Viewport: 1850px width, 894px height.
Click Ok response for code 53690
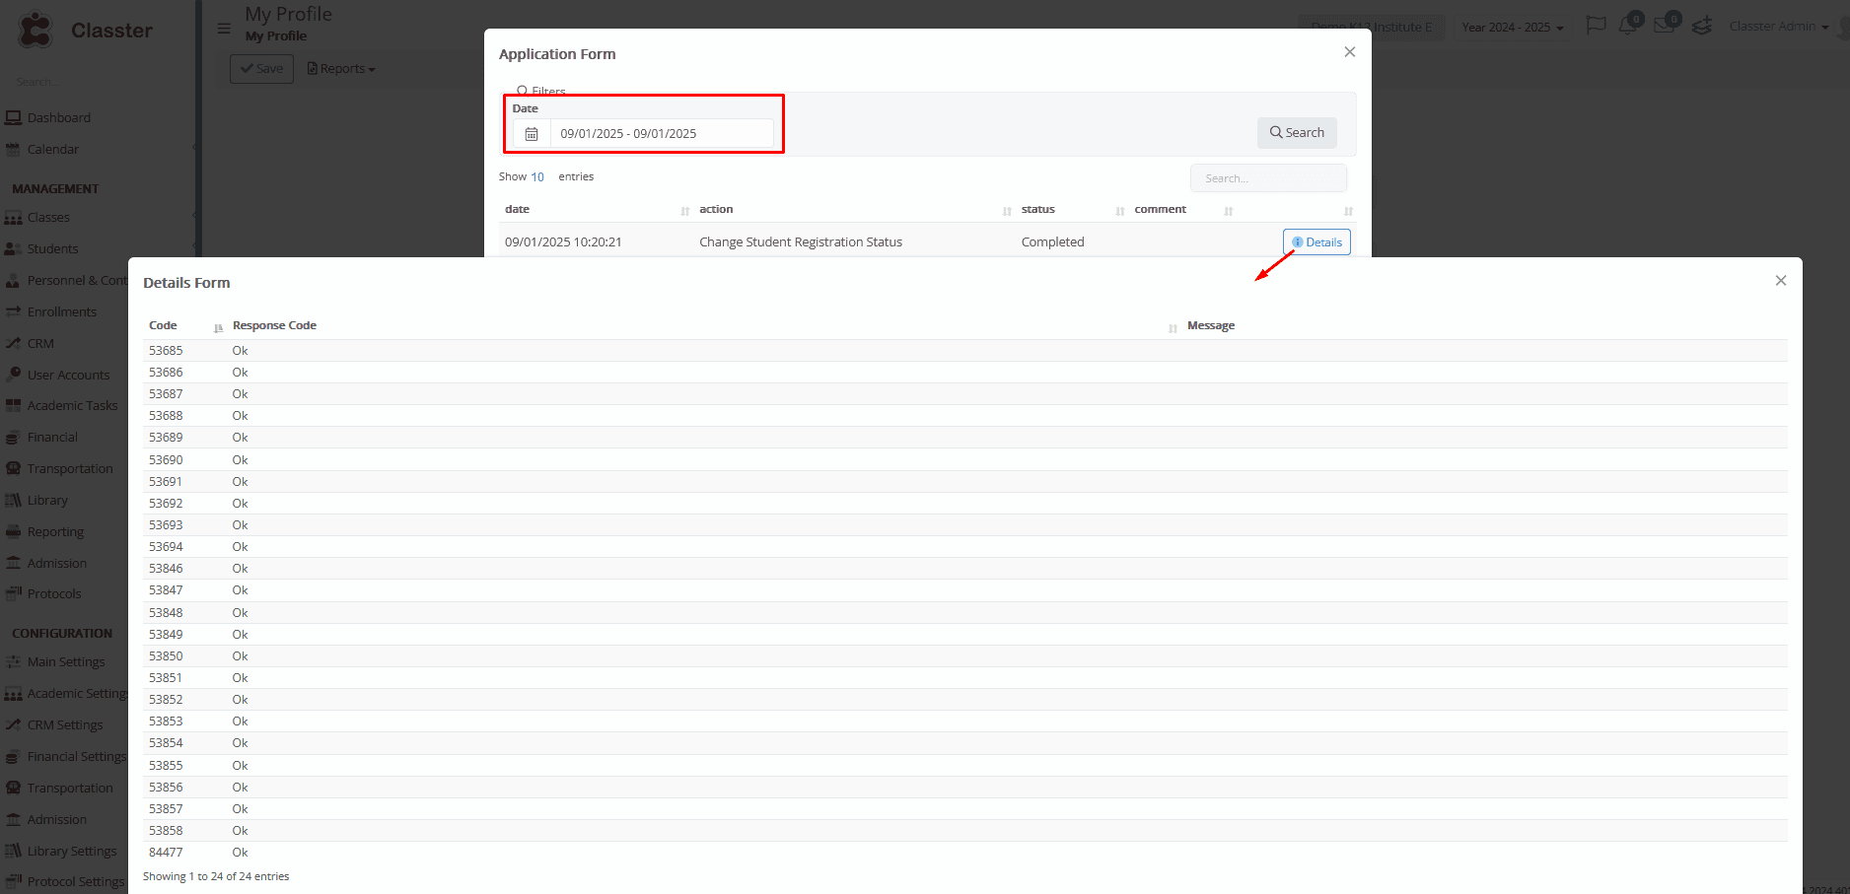[240, 459]
